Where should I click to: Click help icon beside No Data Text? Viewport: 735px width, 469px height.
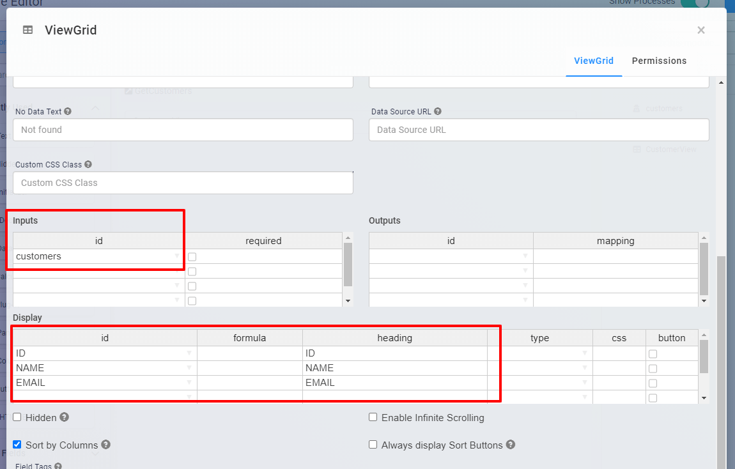68,111
